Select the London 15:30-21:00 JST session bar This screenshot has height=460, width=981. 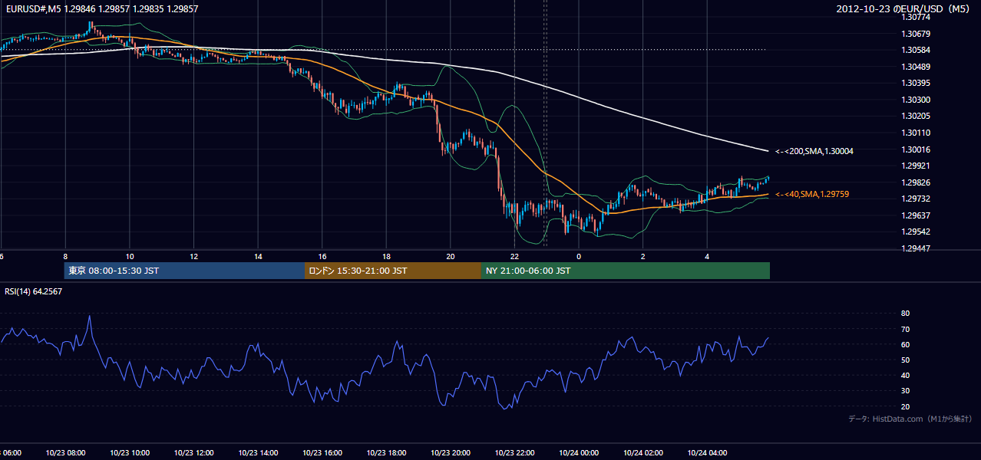tap(393, 271)
